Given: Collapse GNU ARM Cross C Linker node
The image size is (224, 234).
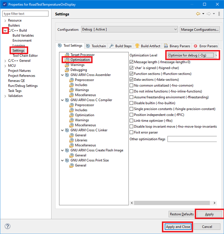Looking at the screenshot, I should coord(62,130).
